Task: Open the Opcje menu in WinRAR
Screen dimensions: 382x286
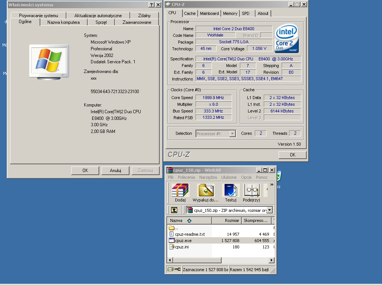Action: [246, 177]
